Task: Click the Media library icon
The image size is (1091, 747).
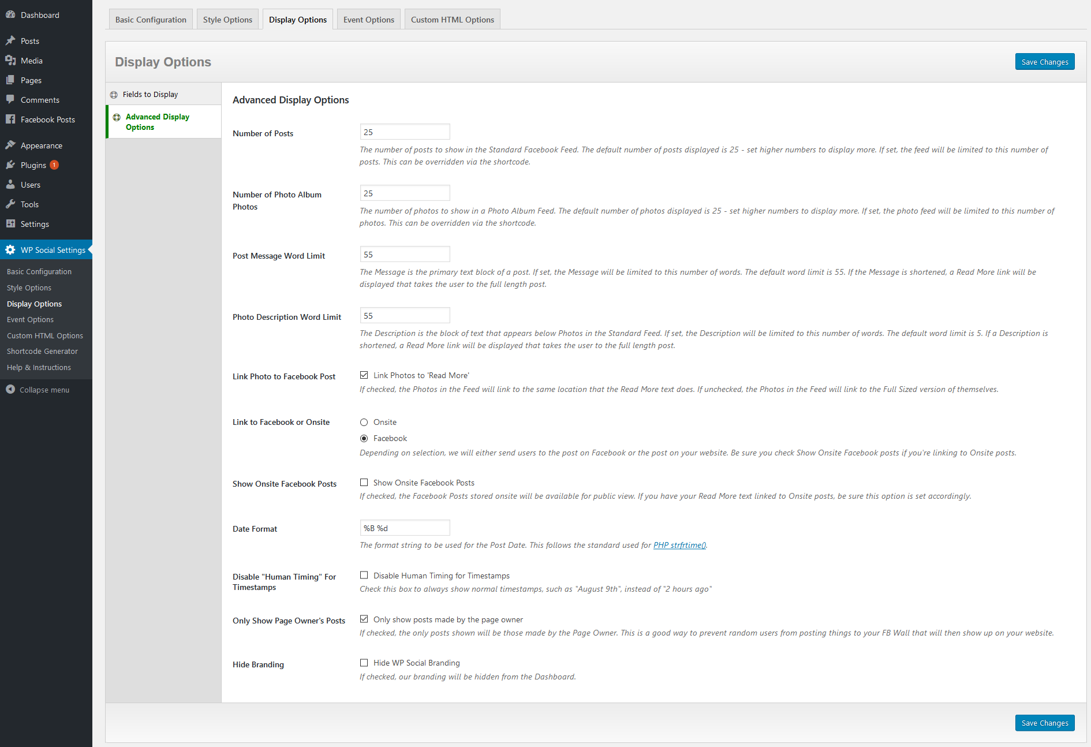Action: 10,61
